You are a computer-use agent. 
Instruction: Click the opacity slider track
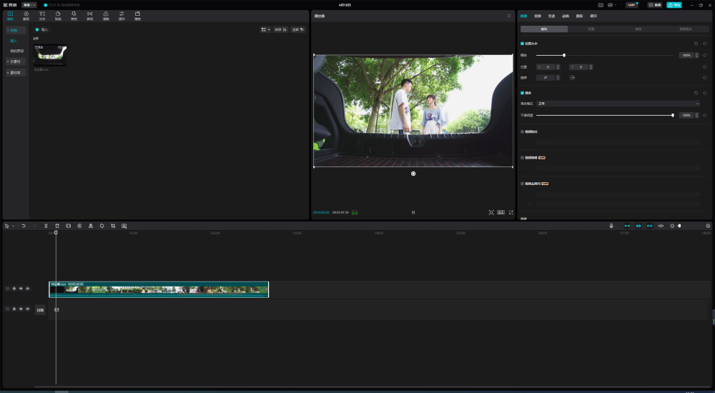604,115
